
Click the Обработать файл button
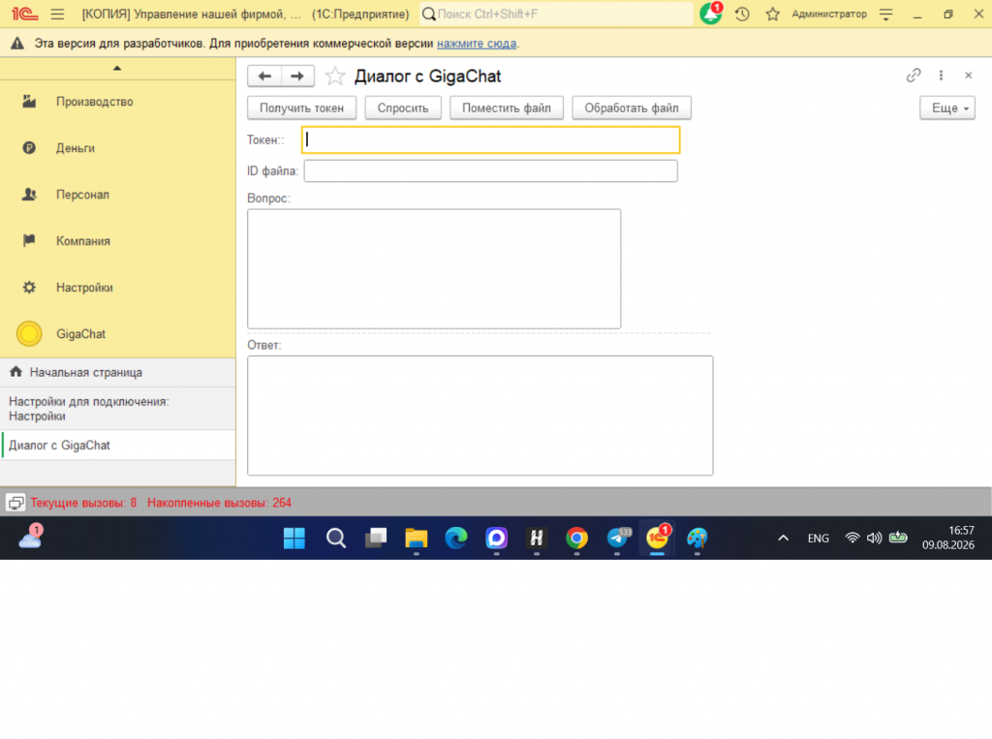(x=632, y=108)
